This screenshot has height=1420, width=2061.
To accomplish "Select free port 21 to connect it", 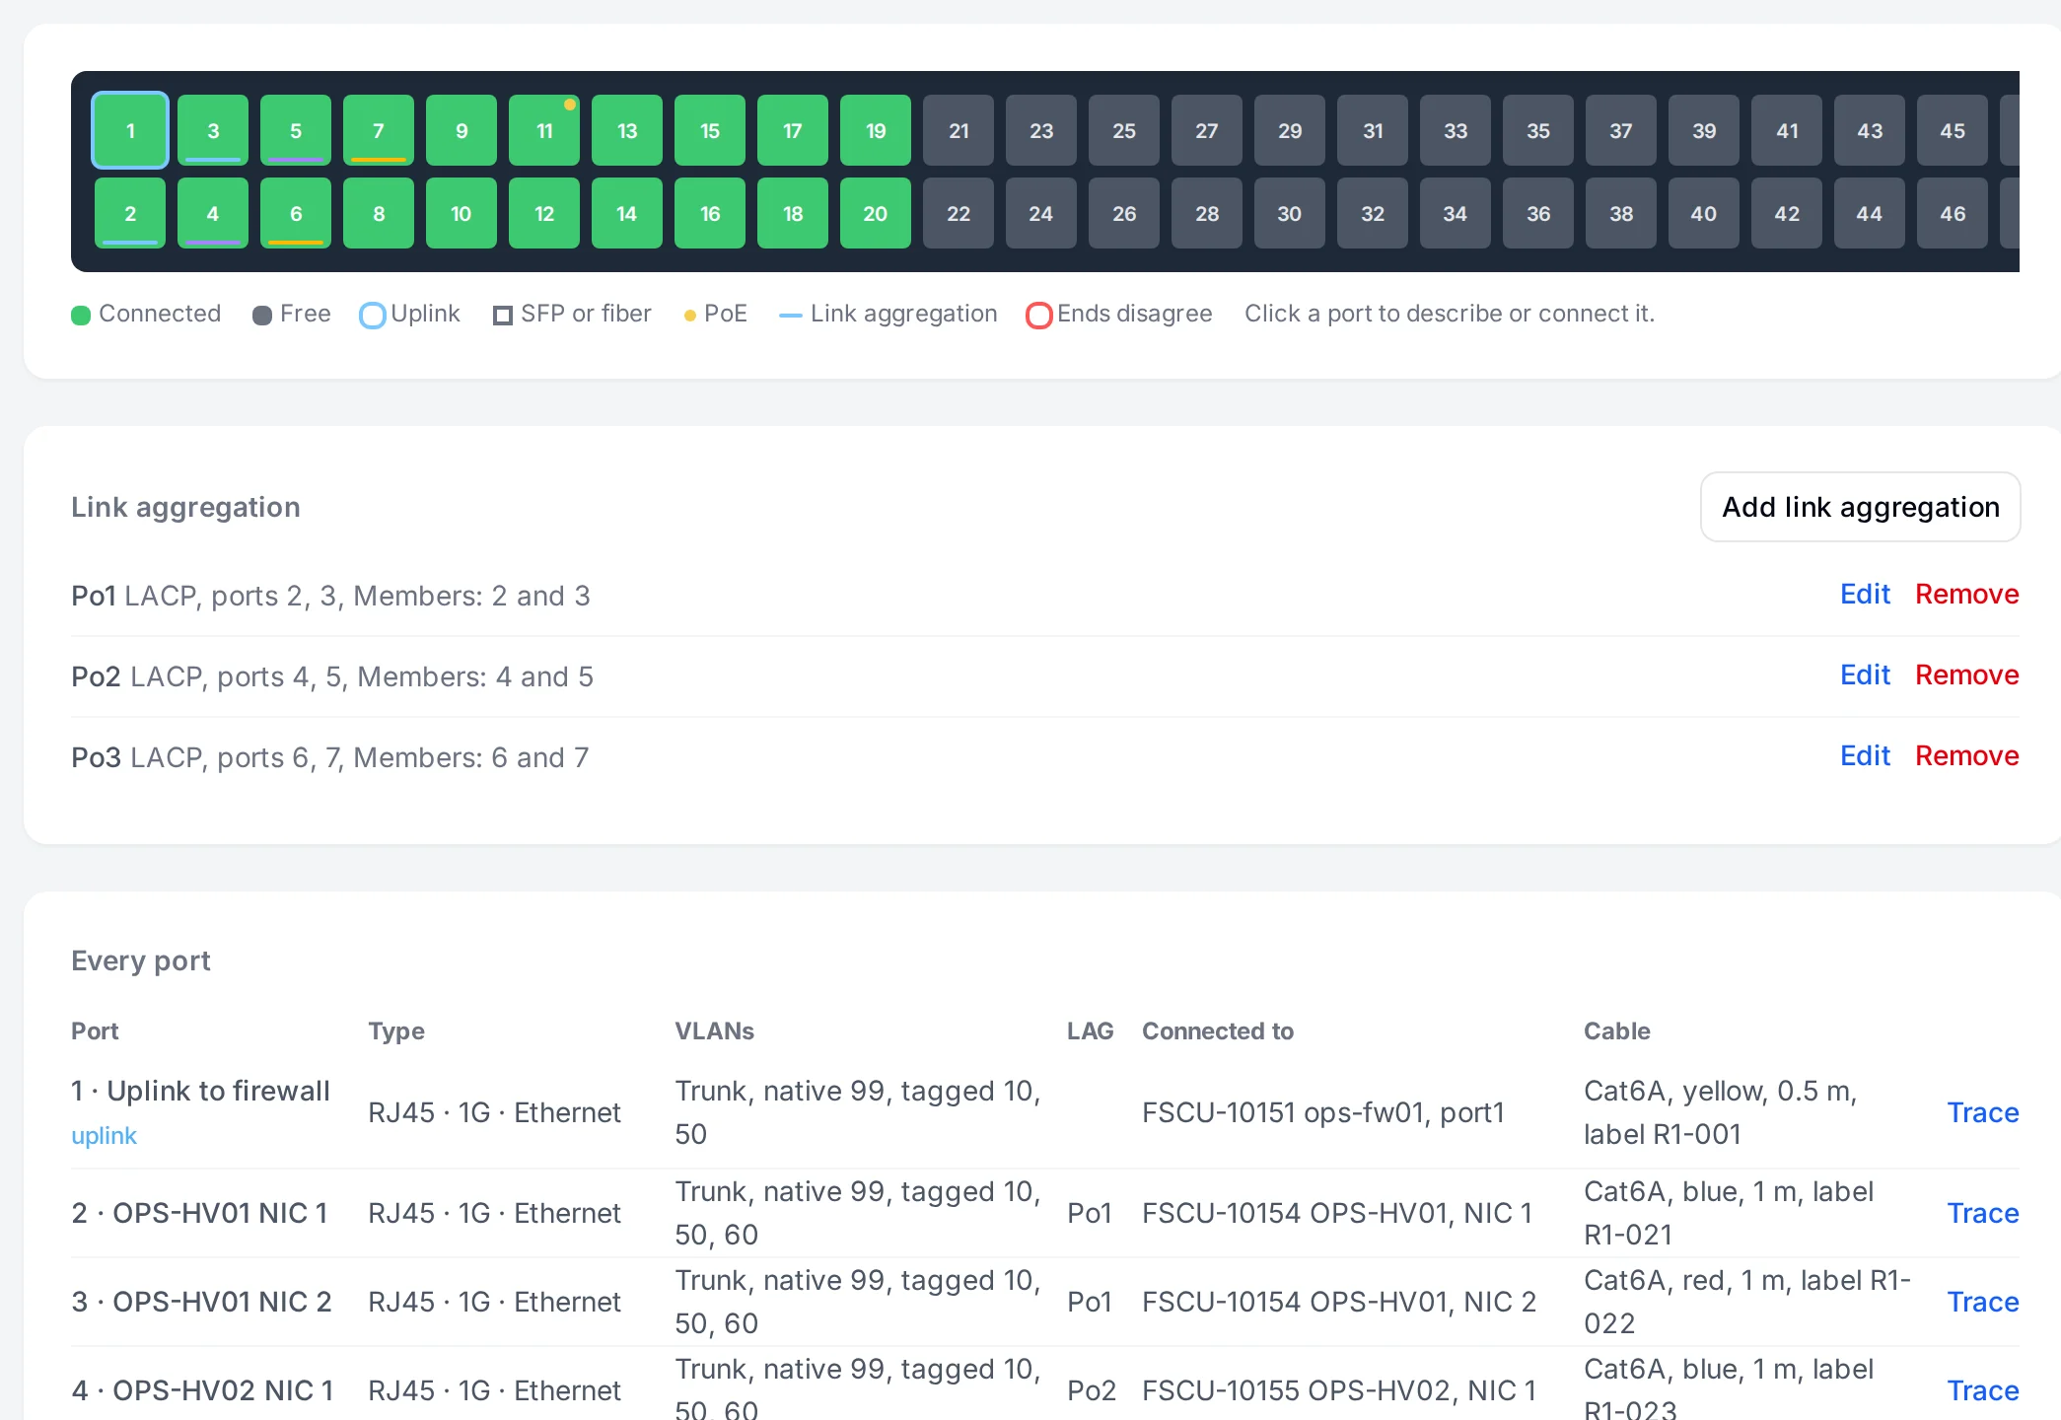I will [x=959, y=130].
